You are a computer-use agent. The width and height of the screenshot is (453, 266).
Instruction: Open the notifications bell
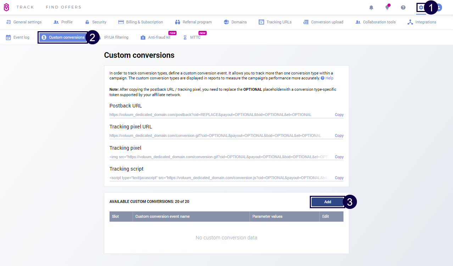coord(371,7)
